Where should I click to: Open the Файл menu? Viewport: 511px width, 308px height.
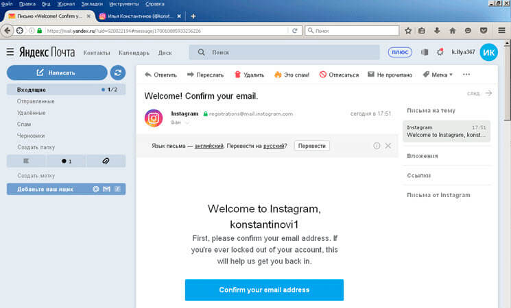coord(7,4)
